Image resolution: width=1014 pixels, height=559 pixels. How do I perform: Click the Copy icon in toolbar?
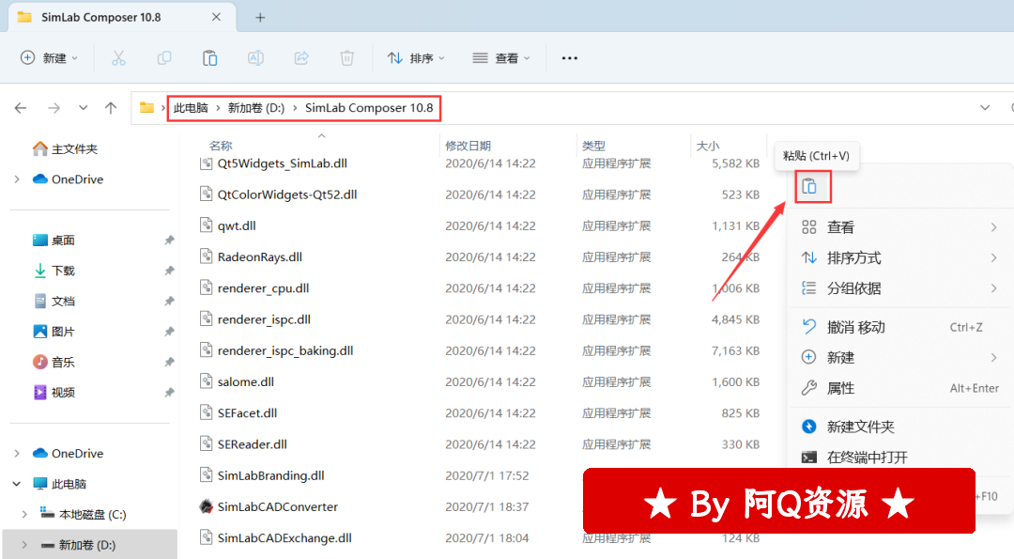pos(164,58)
